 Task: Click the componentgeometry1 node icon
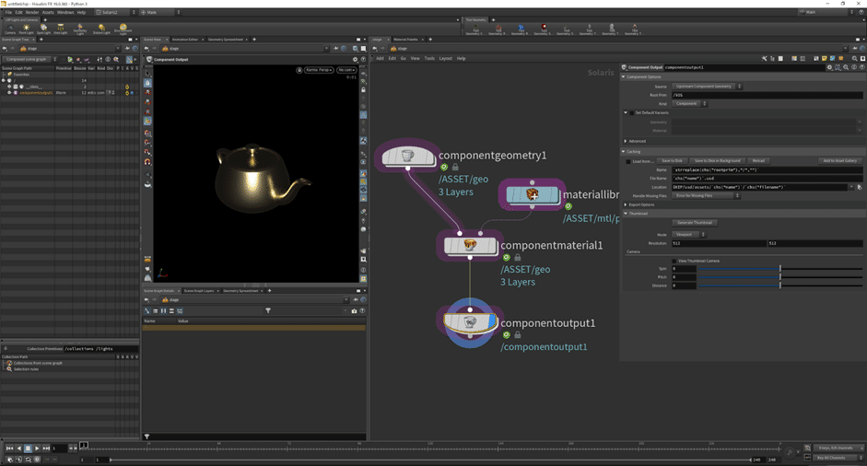(409, 157)
